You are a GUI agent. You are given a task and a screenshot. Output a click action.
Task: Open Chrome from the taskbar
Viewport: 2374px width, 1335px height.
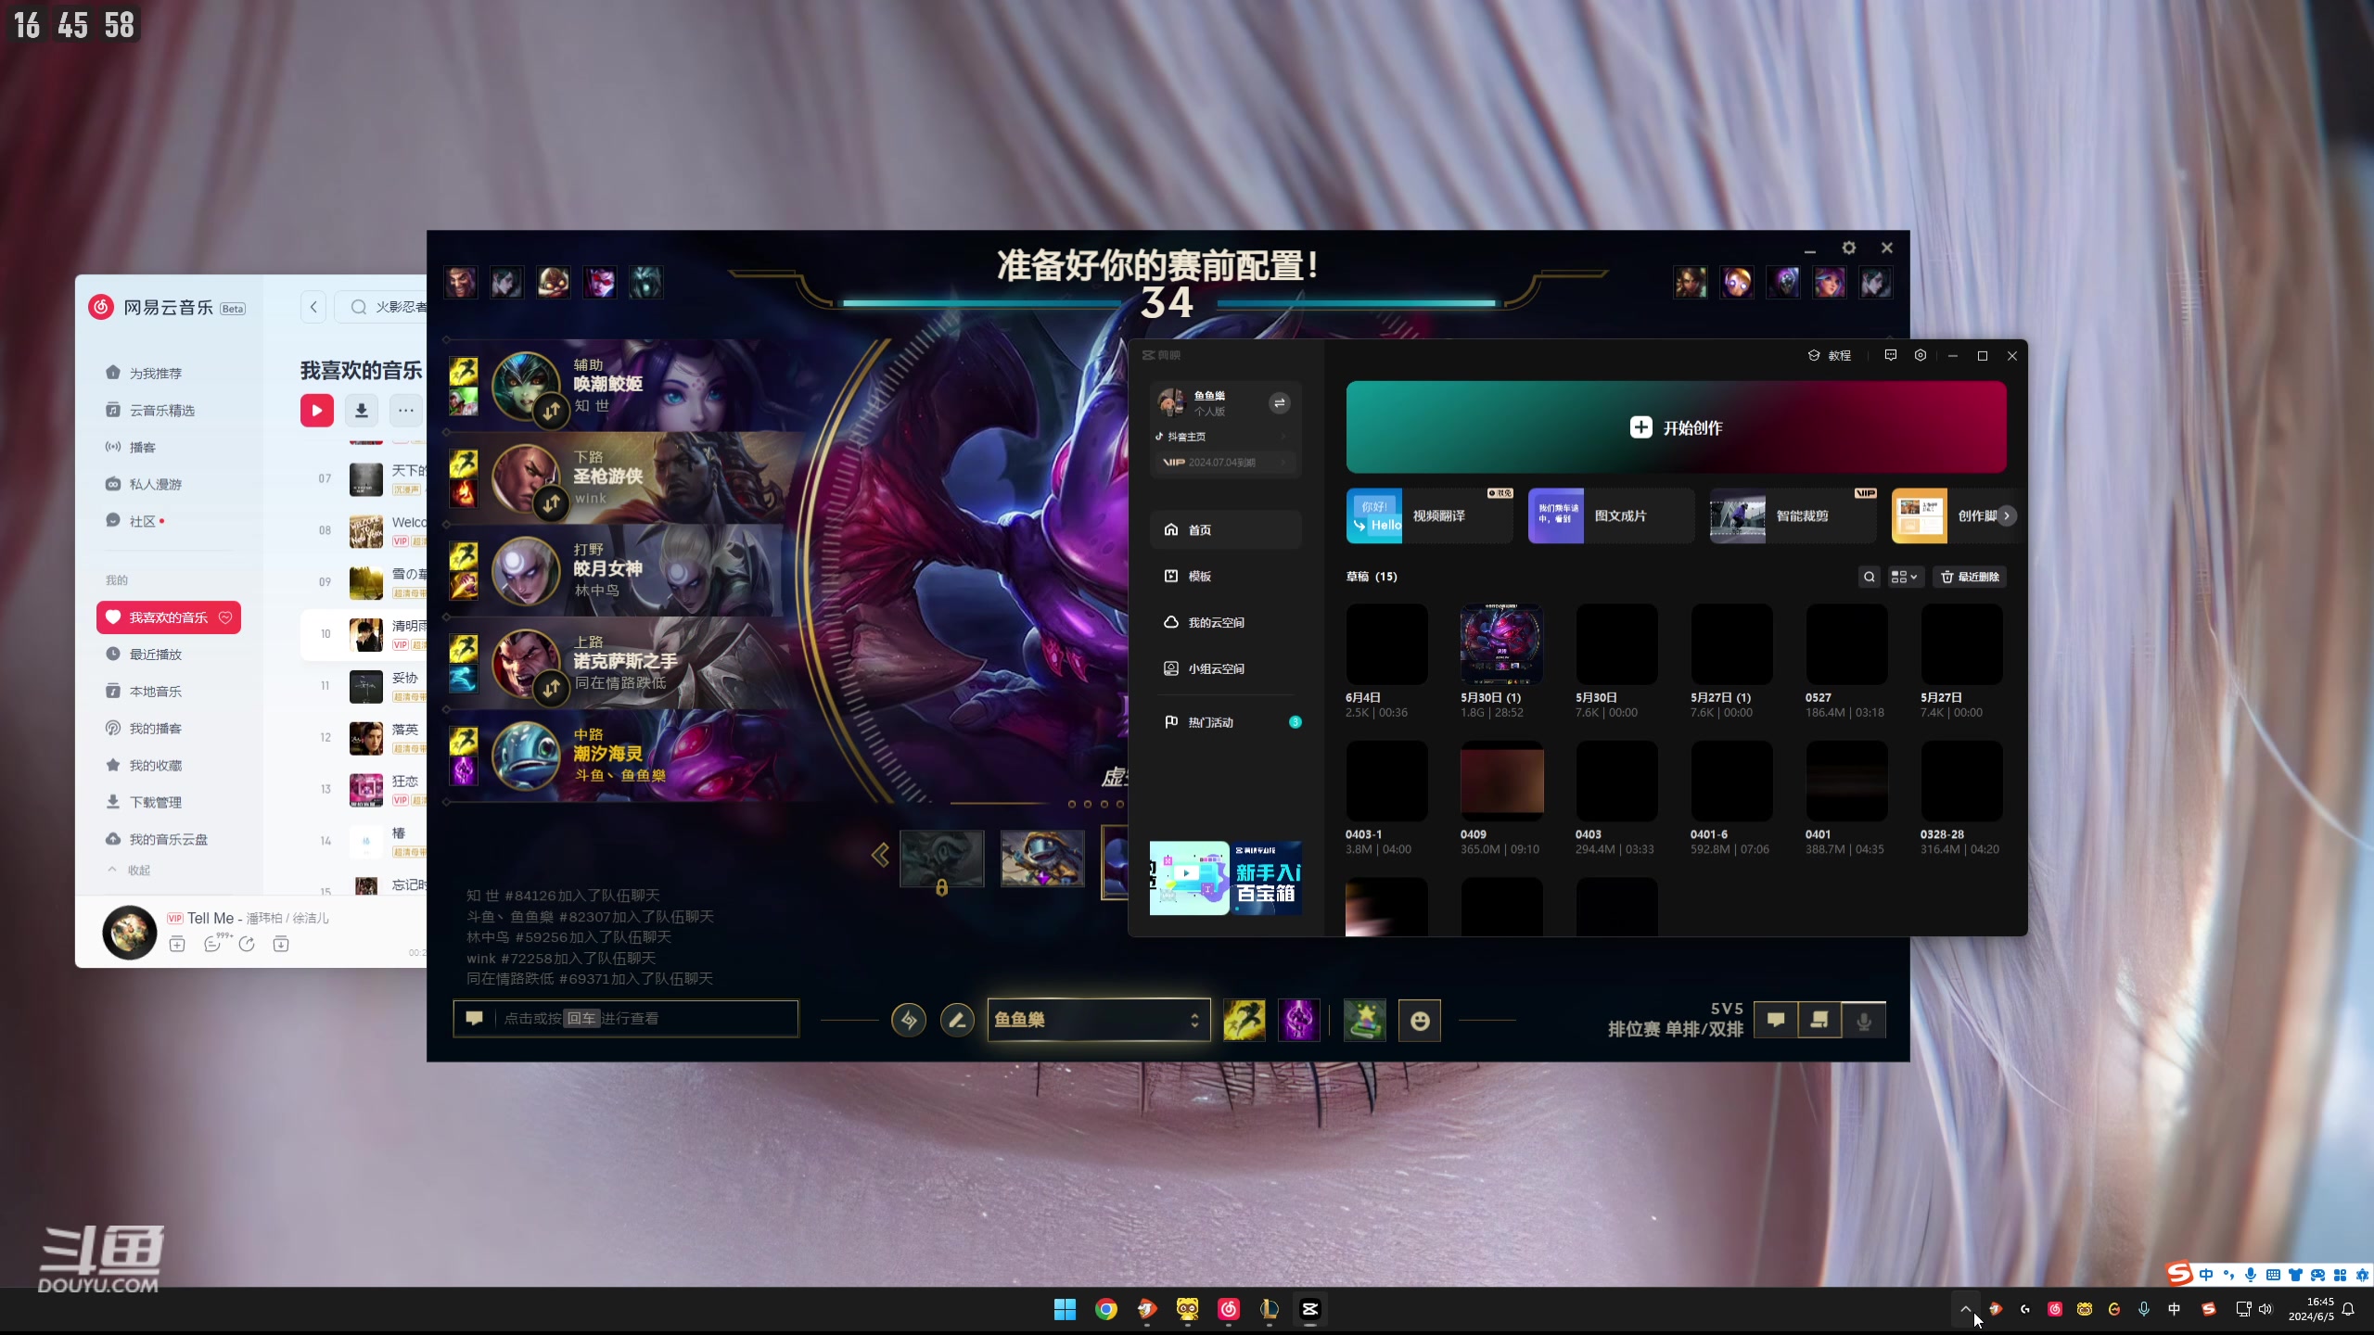click(x=1106, y=1309)
